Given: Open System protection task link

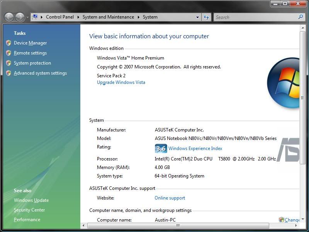Looking at the screenshot, I should coord(32,63).
